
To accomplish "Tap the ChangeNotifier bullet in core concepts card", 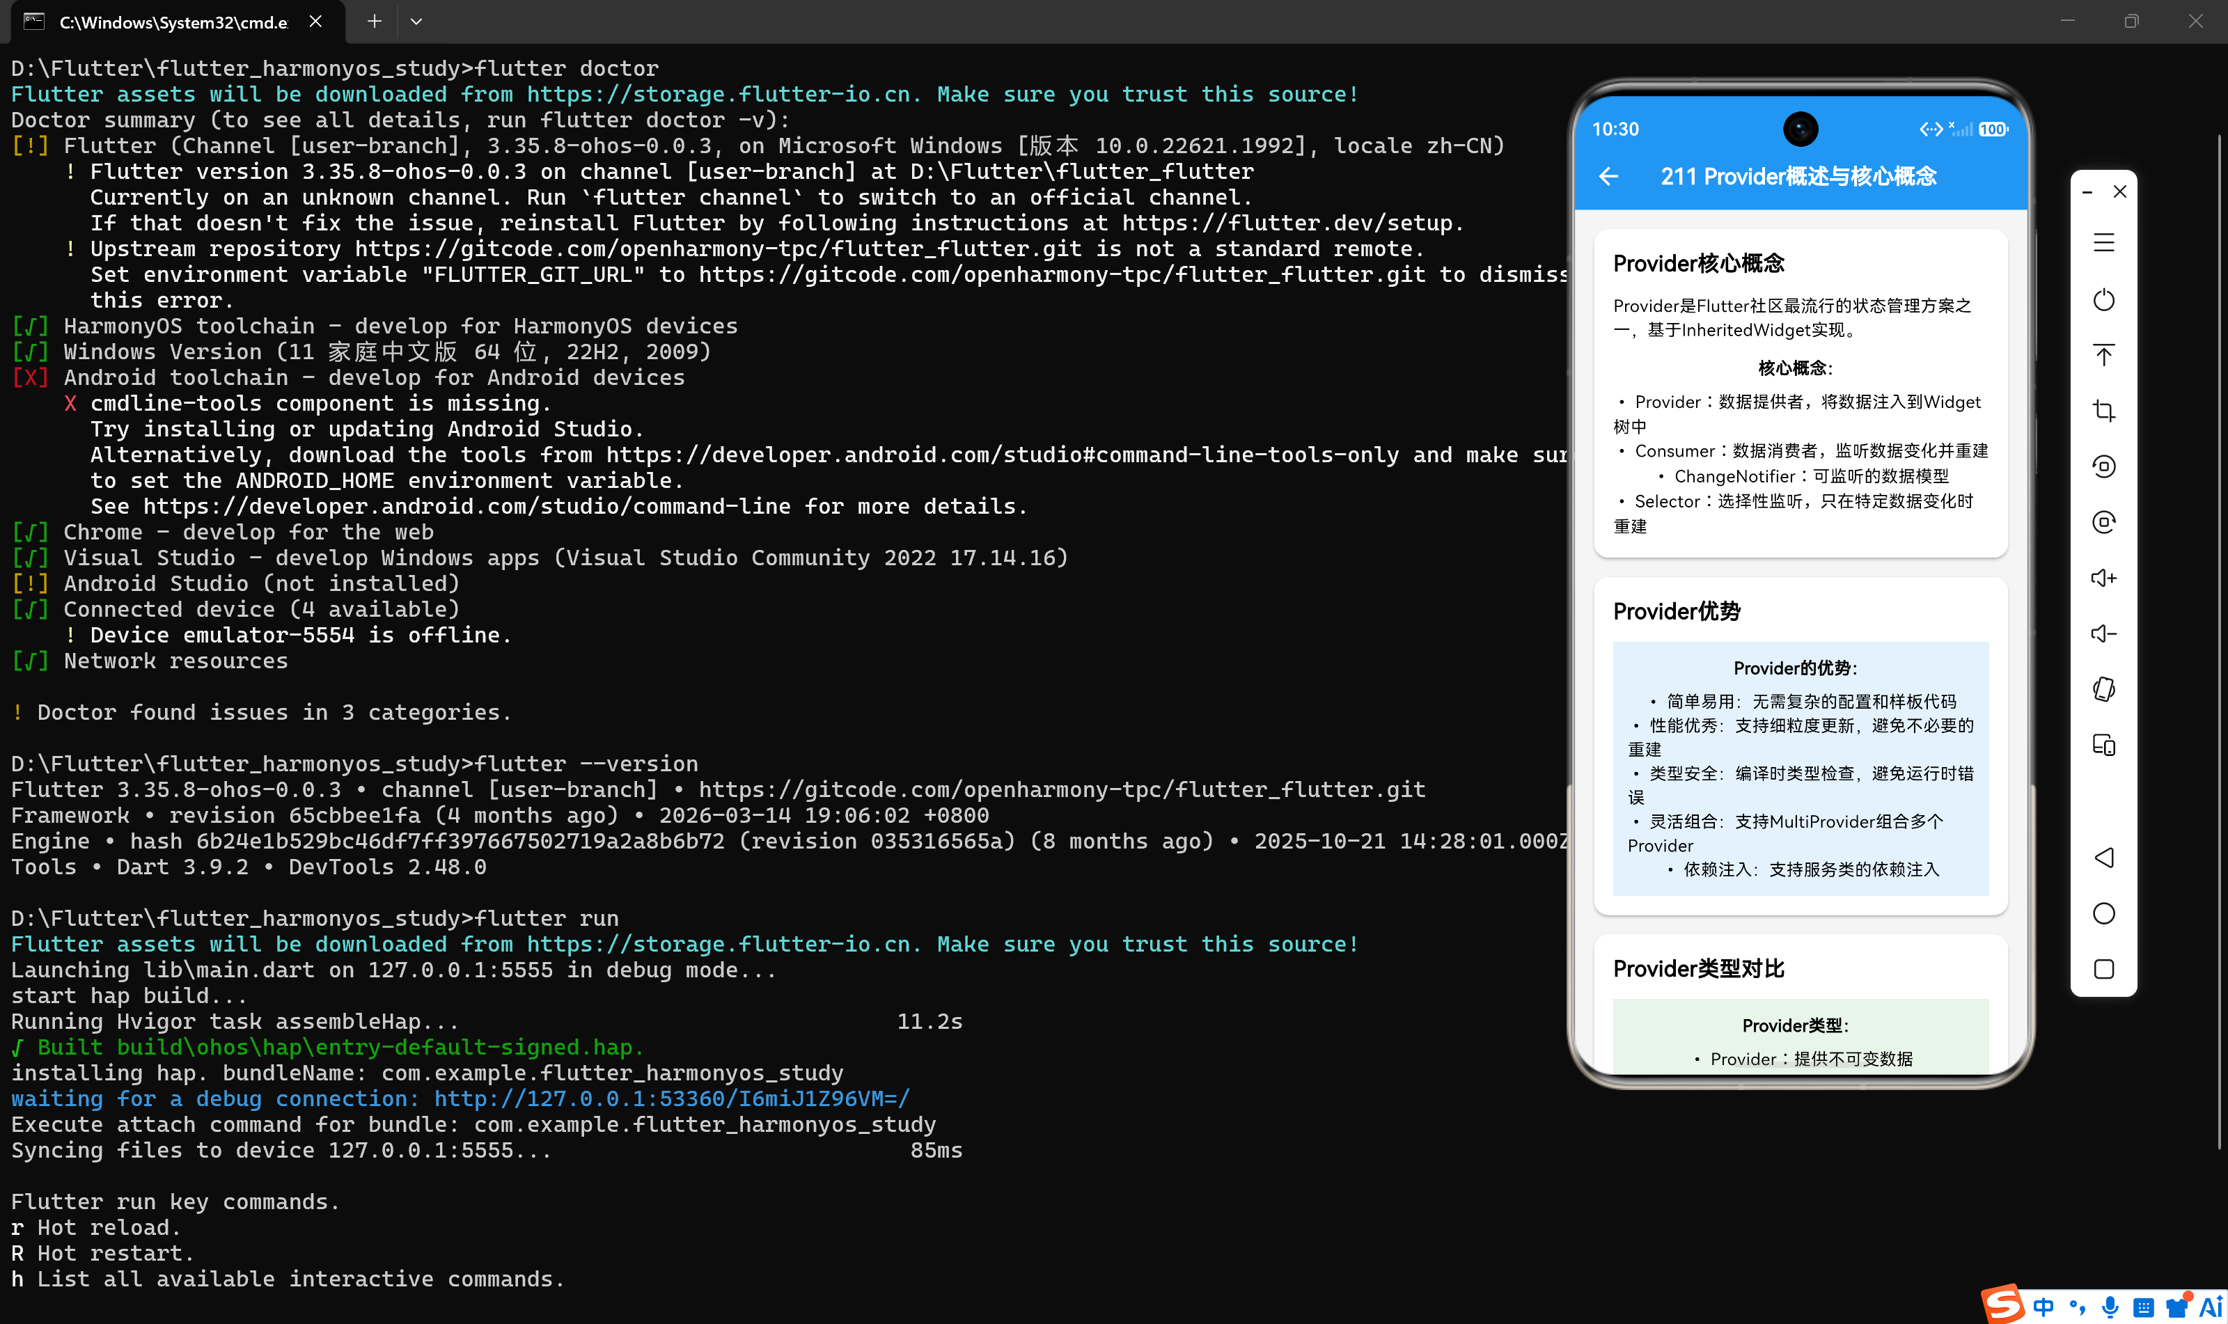I will [x=1803, y=475].
